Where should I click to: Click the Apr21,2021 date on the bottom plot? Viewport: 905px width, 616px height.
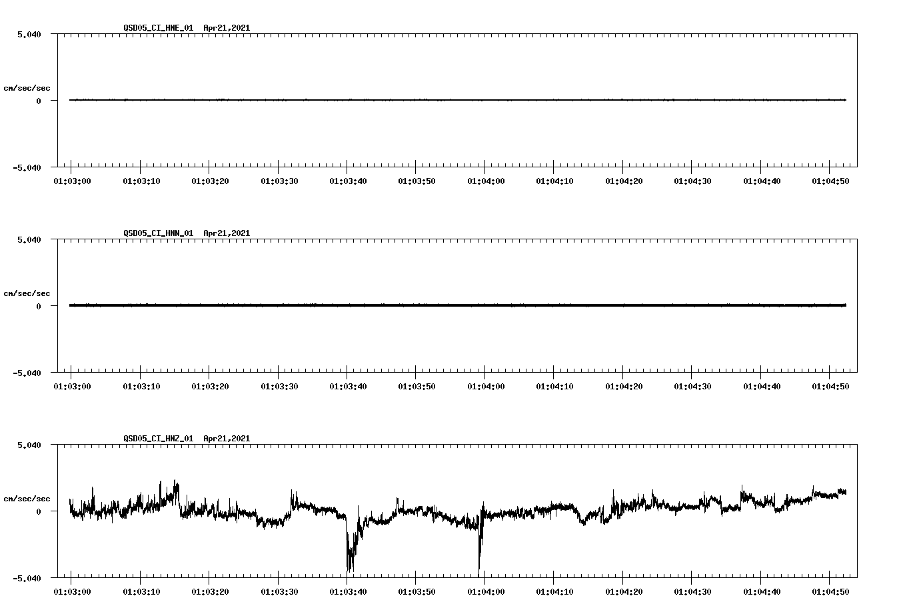226,439
